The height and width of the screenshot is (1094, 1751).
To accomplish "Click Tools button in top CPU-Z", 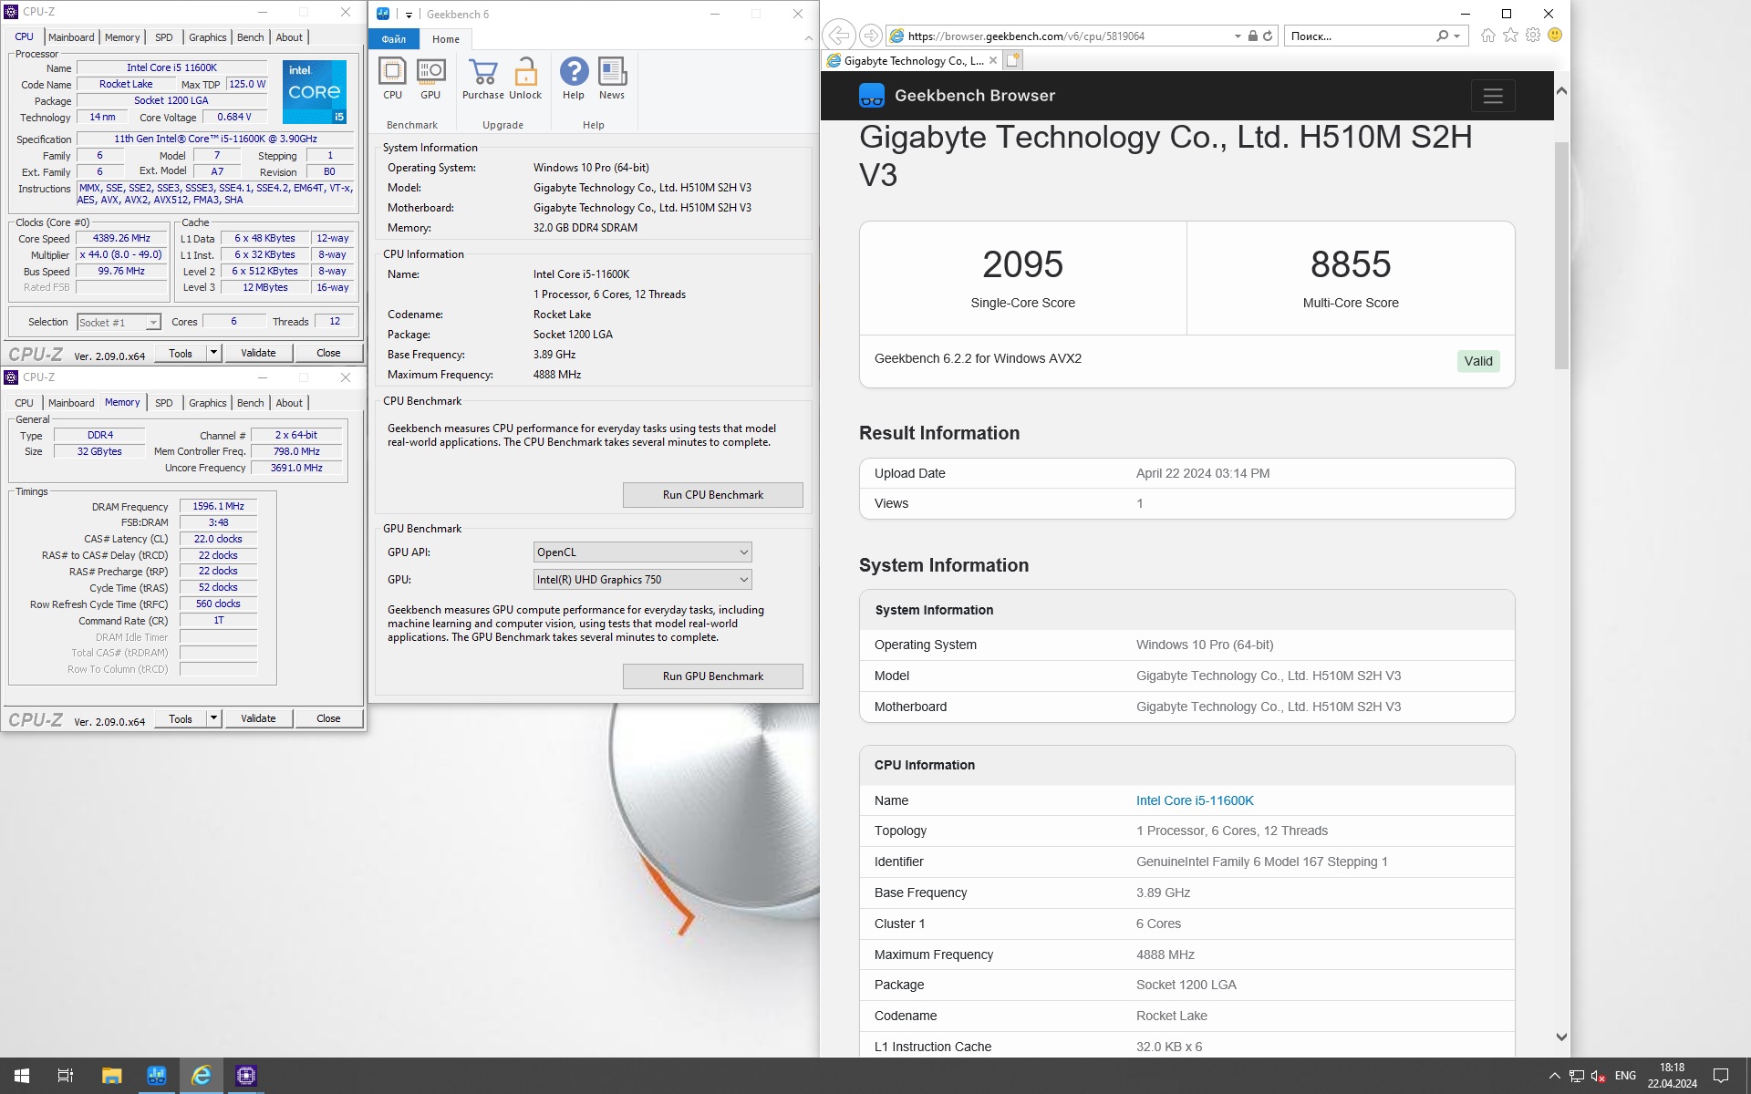I will 181,353.
